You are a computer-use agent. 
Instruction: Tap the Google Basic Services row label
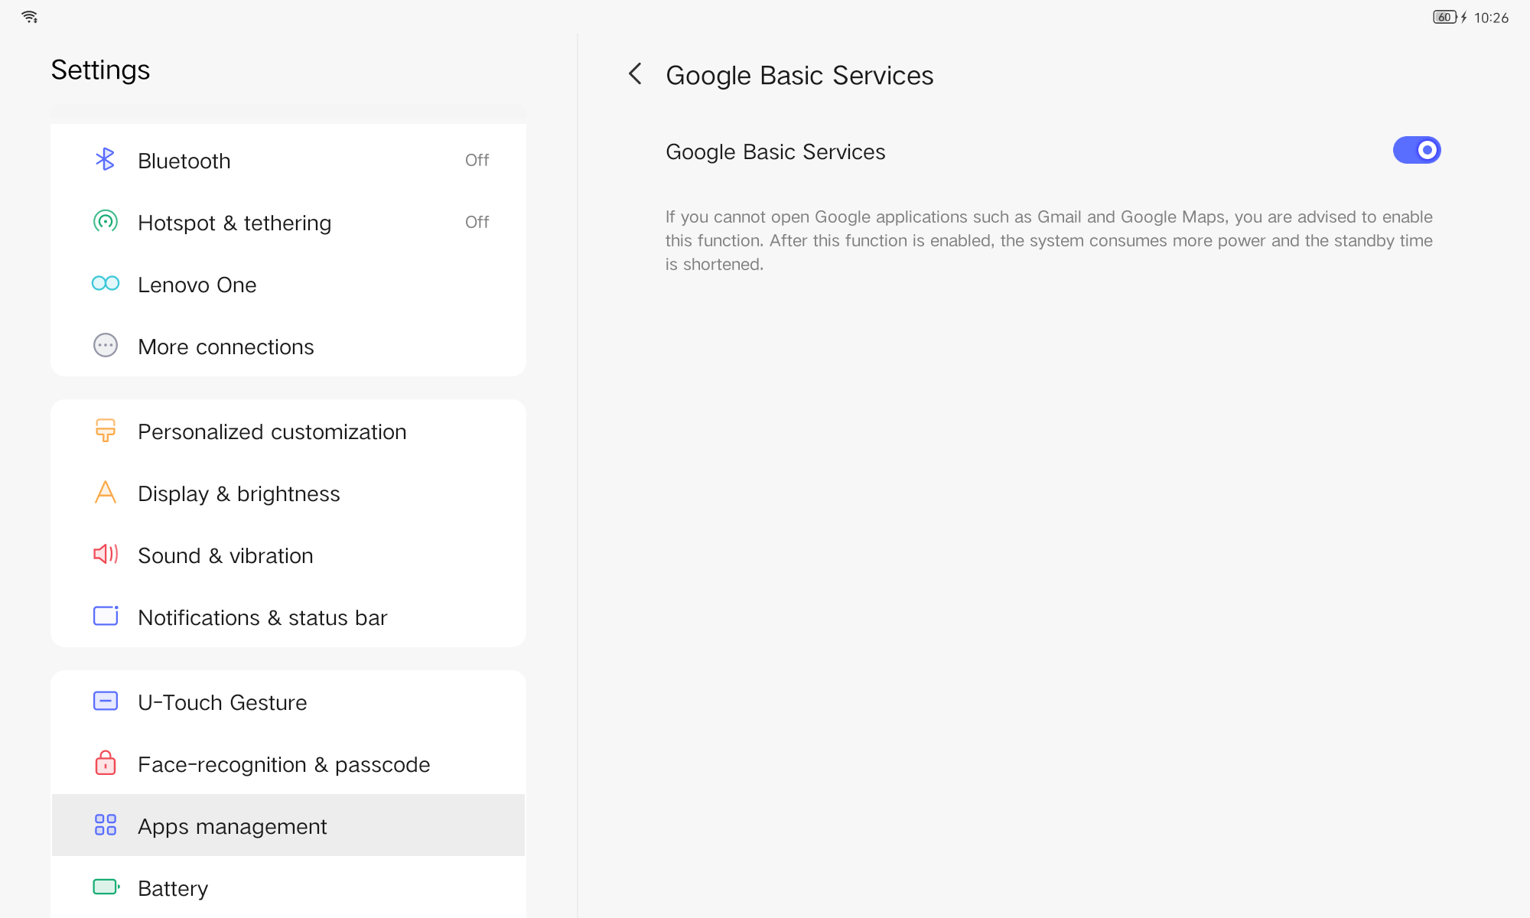[775, 152]
